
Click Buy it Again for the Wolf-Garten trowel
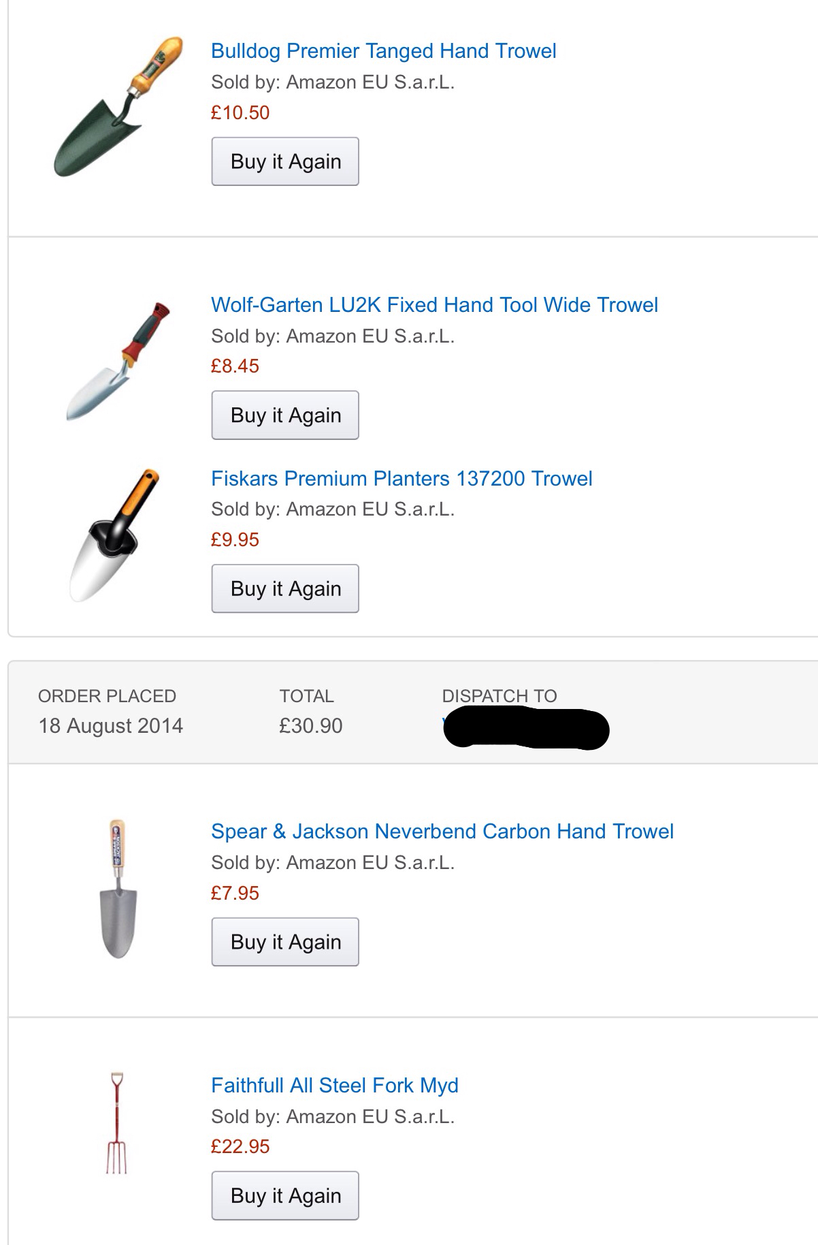click(x=285, y=415)
